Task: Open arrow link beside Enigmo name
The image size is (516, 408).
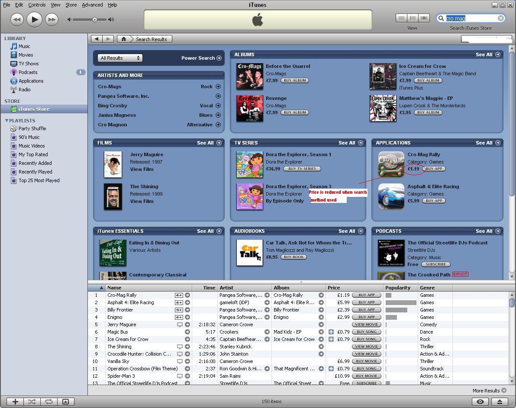Action: pos(187,317)
